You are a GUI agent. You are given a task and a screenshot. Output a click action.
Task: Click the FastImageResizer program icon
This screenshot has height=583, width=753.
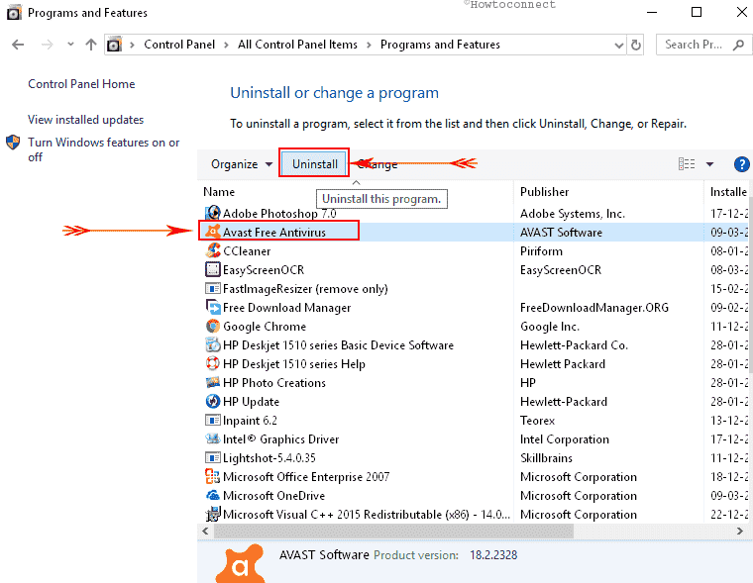(213, 288)
